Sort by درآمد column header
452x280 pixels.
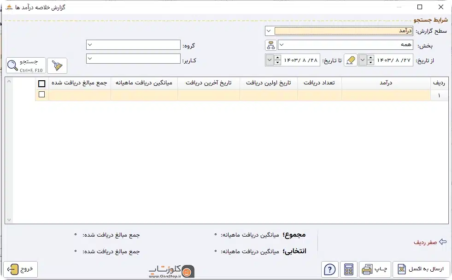pyautogui.click(x=386, y=83)
